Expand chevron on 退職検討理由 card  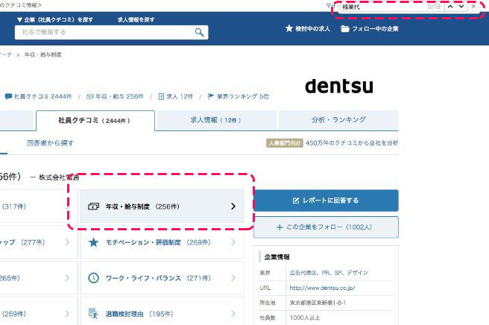(233, 314)
